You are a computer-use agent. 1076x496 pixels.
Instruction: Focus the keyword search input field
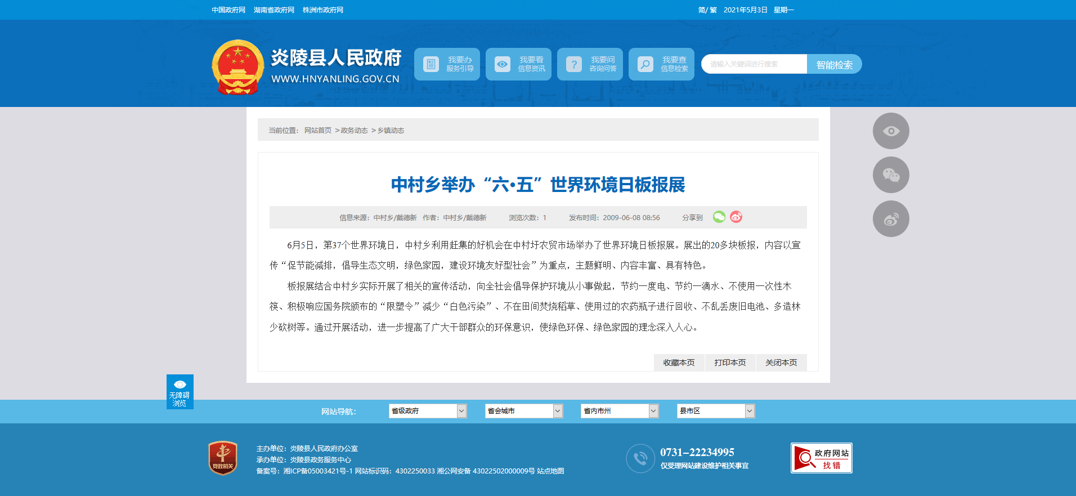754,64
